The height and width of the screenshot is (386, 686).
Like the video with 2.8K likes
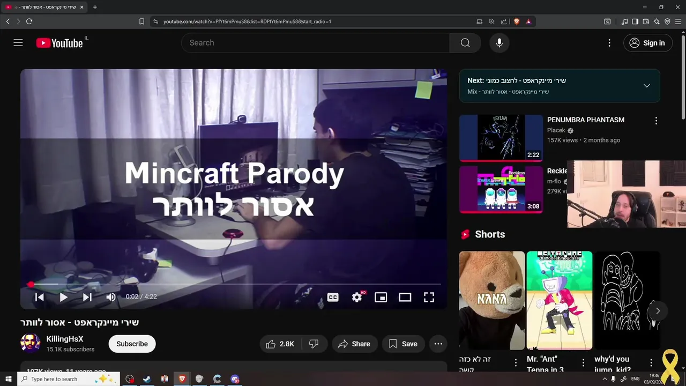(x=280, y=344)
